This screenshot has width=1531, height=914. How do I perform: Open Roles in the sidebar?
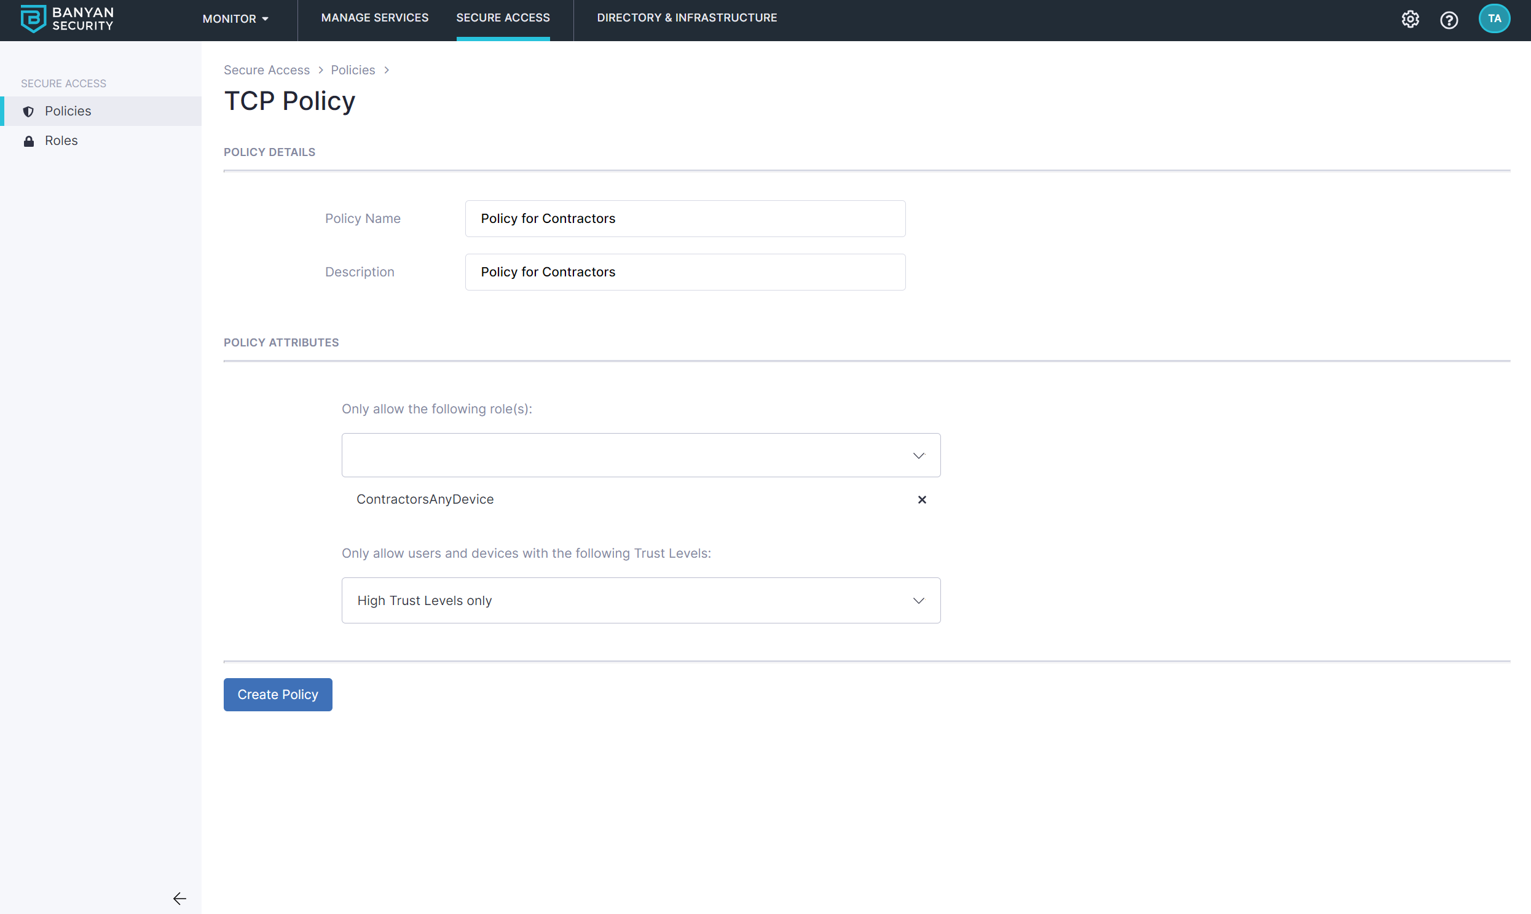pos(101,141)
